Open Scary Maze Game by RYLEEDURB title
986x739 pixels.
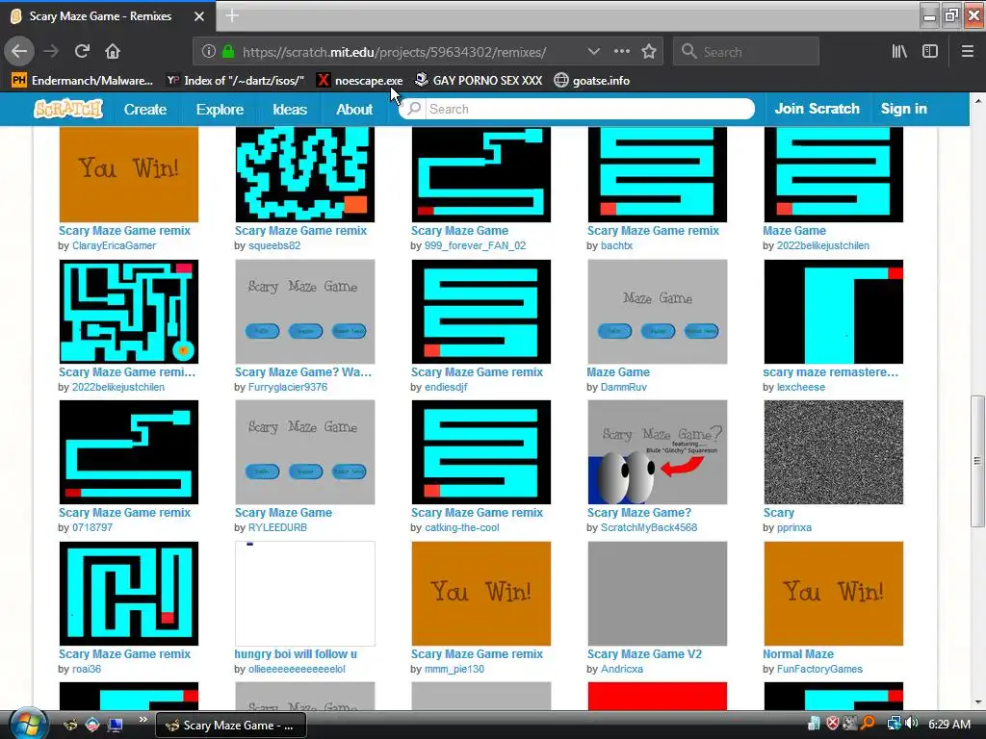point(284,513)
